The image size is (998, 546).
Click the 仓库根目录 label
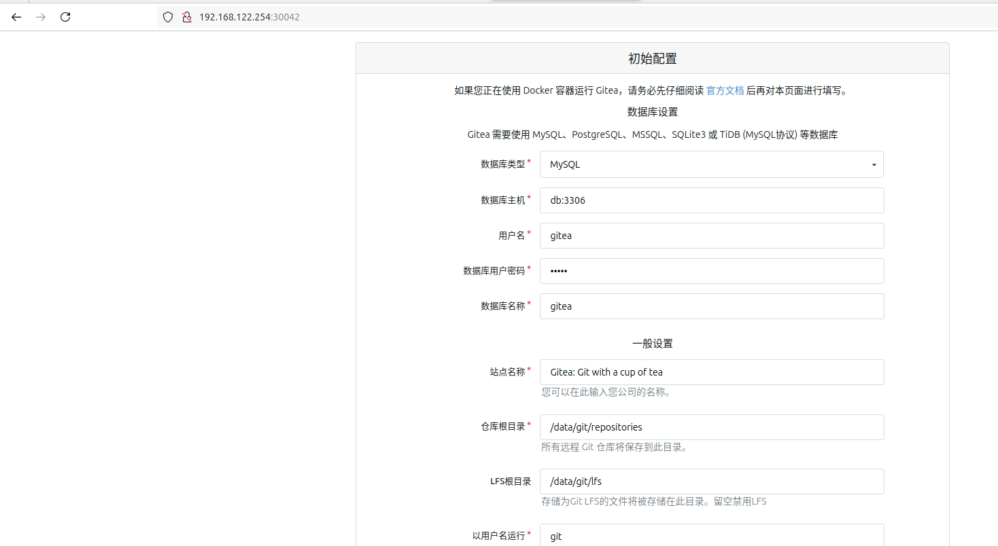[x=503, y=427]
